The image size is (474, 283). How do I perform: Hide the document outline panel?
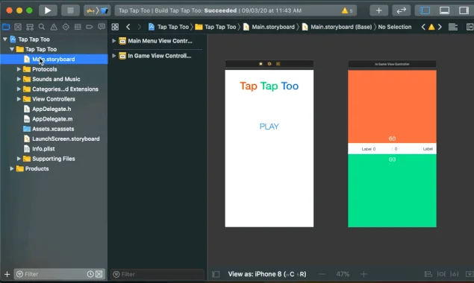[216, 274]
